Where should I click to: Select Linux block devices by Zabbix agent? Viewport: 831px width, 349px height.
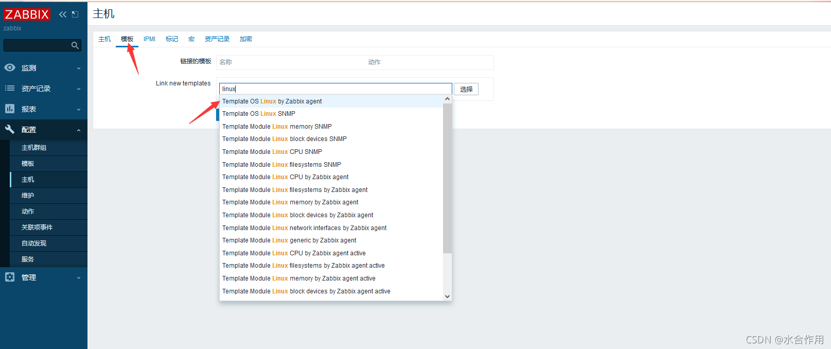pos(331,215)
